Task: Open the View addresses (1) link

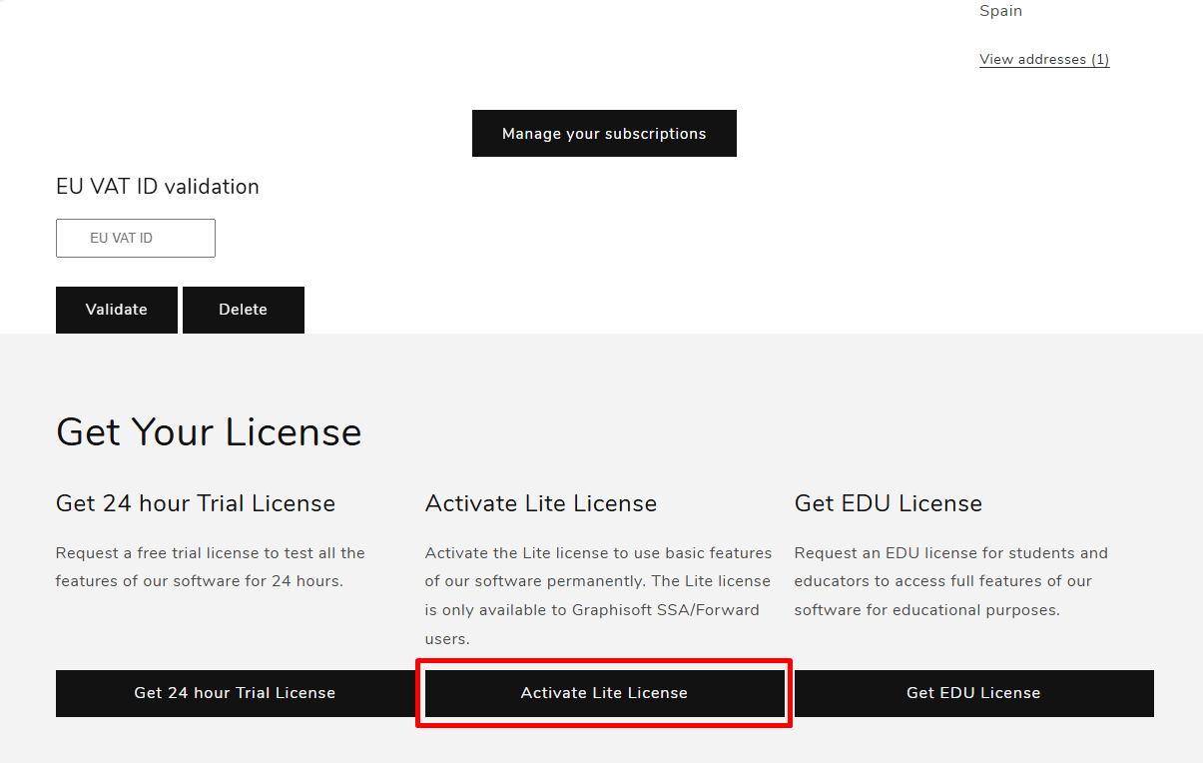Action: coord(1043,59)
